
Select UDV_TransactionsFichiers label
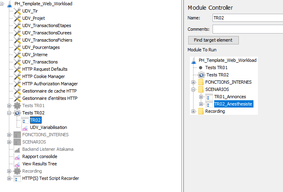point(47,40)
